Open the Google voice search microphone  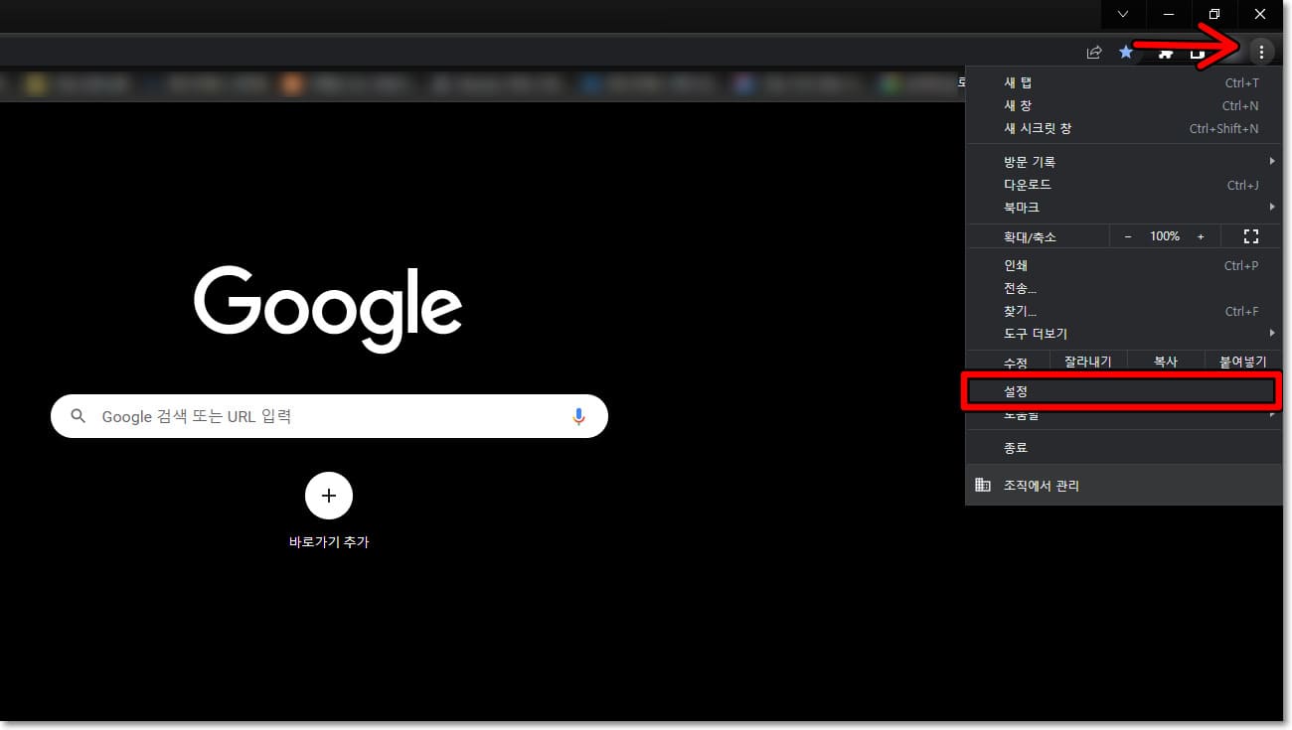click(579, 416)
